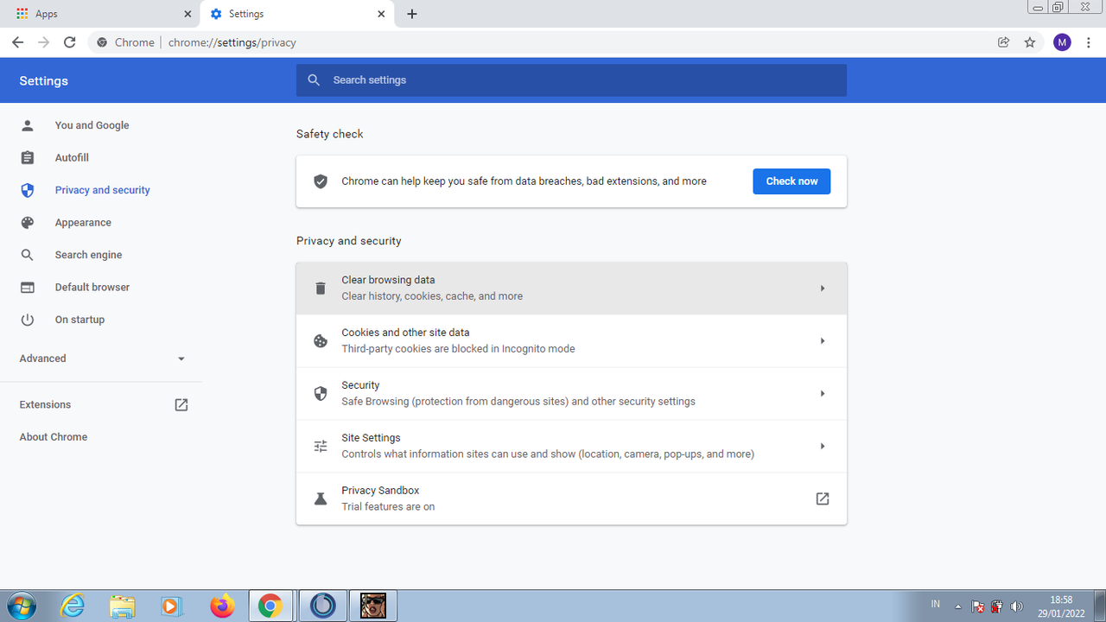Click the Advanced label in sidebar
Screen dimensions: 1106x622
click(x=42, y=359)
